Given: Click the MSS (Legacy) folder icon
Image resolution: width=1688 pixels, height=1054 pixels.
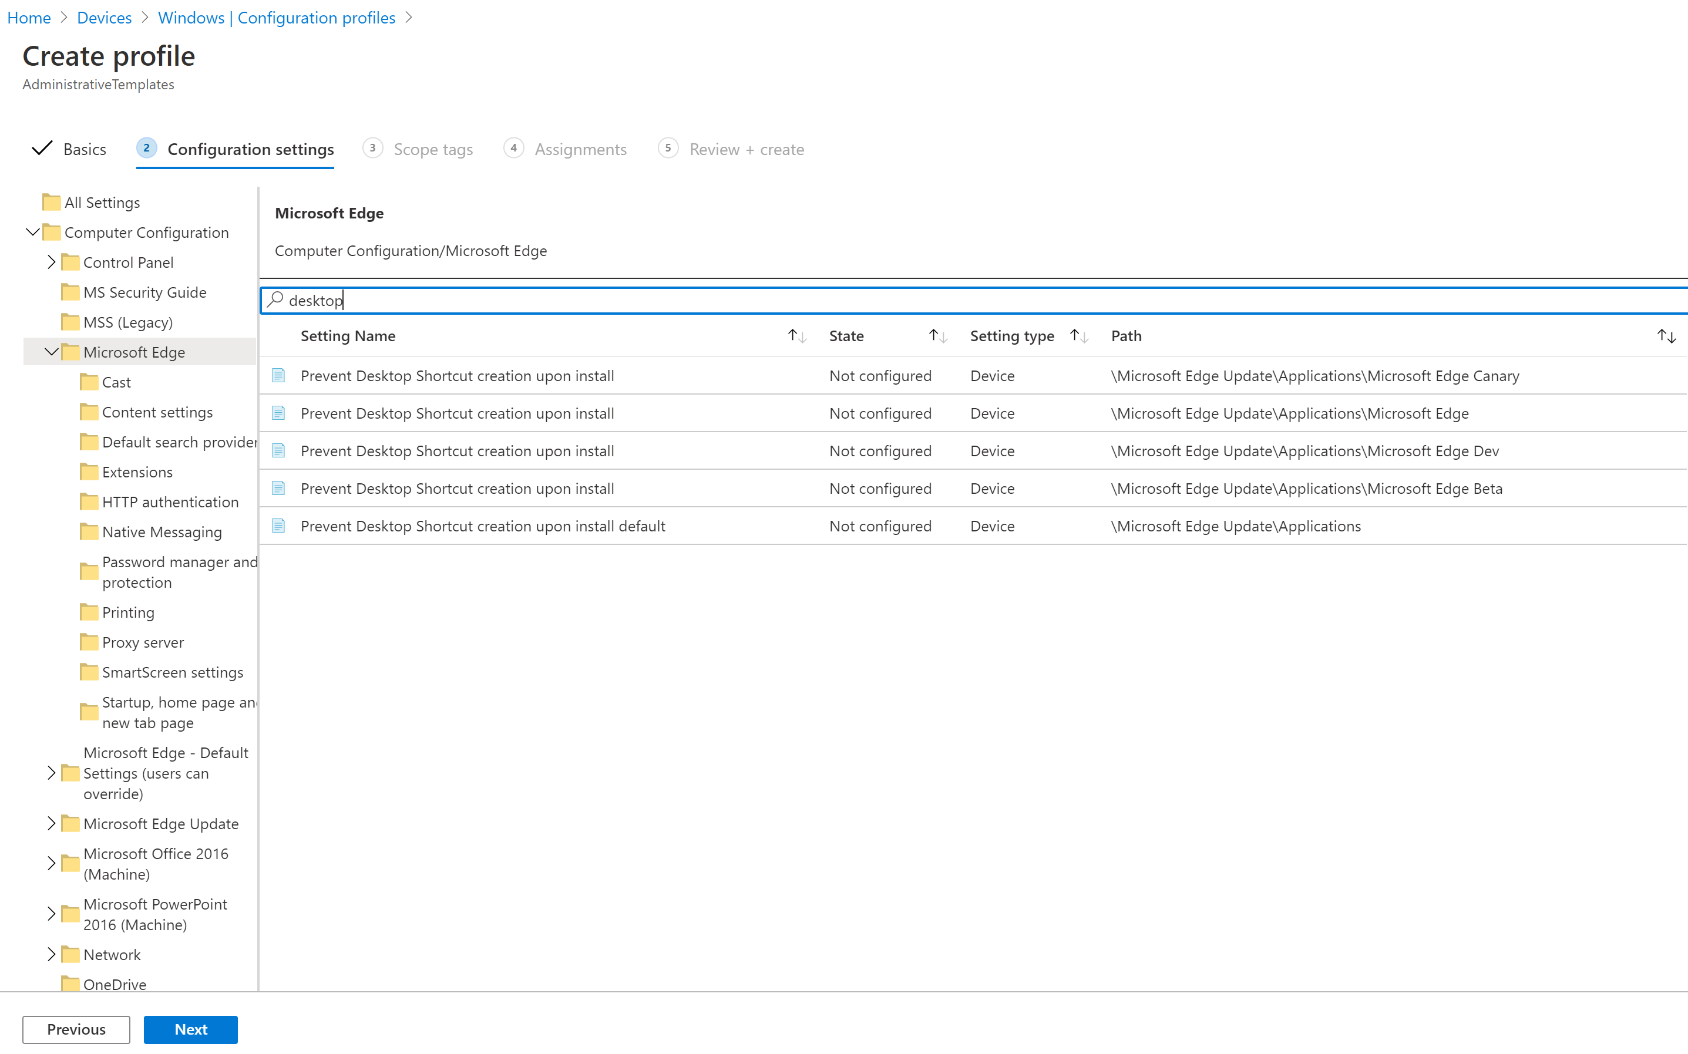Looking at the screenshot, I should (70, 322).
